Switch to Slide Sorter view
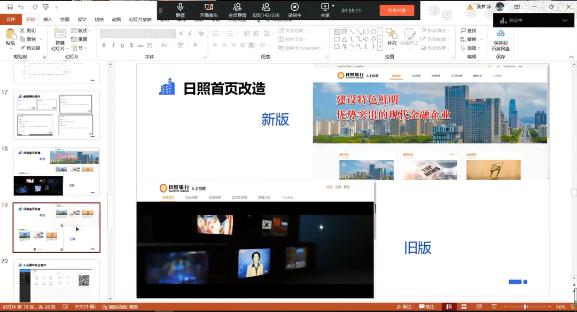This screenshot has height=312, width=577. click(x=464, y=307)
